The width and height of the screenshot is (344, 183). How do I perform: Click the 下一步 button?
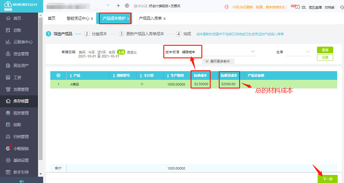[x=328, y=179]
